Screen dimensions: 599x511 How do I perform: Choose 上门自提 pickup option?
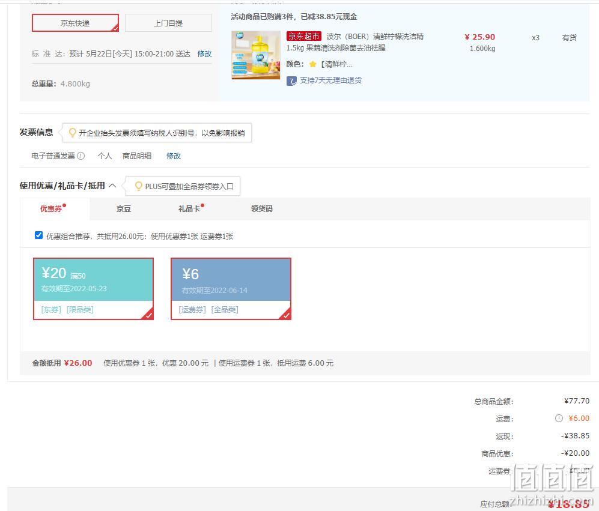click(168, 23)
